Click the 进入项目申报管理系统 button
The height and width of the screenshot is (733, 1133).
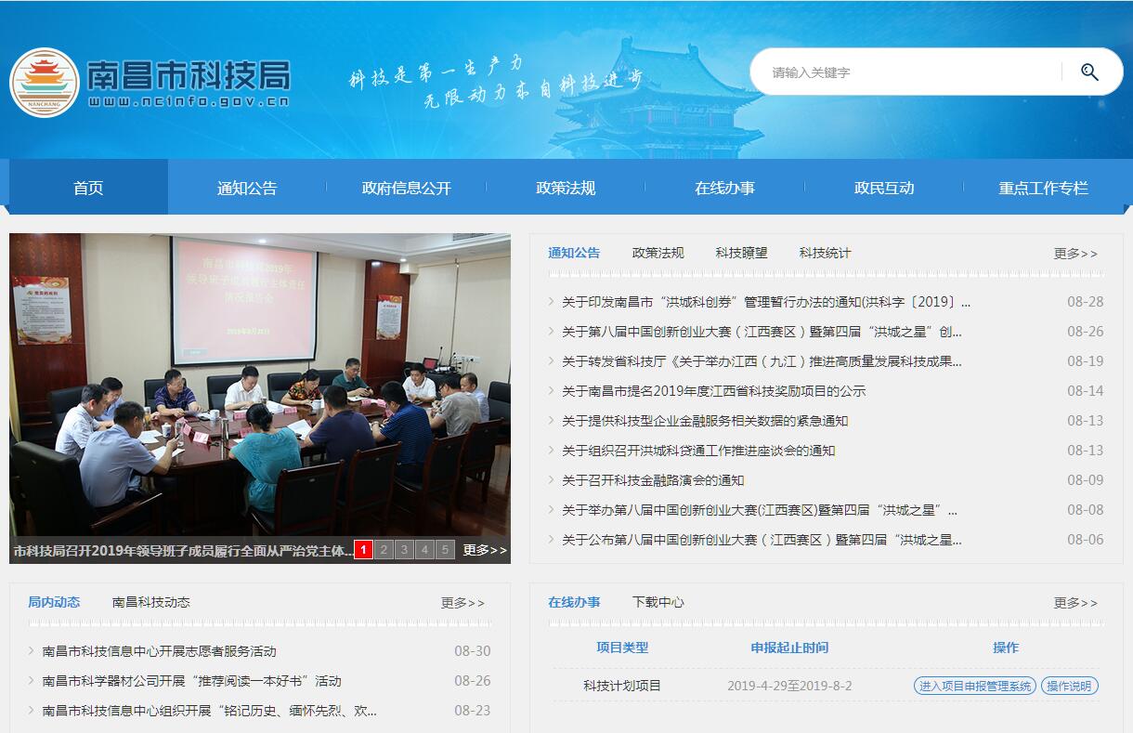(974, 686)
